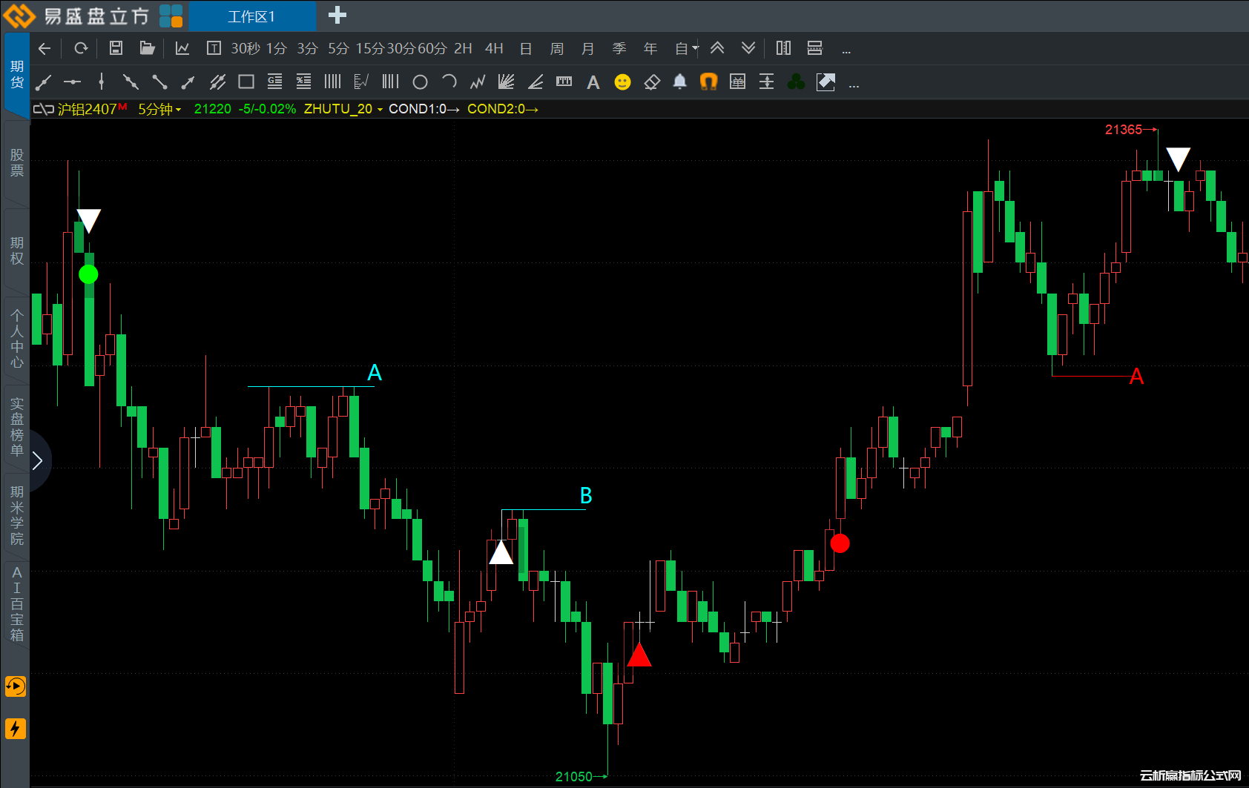Expand the left sidebar with the chevron arrow
Image resolution: width=1249 pixels, height=788 pixels.
38,461
